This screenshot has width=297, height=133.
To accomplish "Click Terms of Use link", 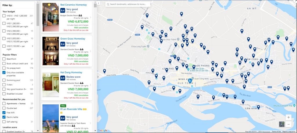I will [276, 132].
